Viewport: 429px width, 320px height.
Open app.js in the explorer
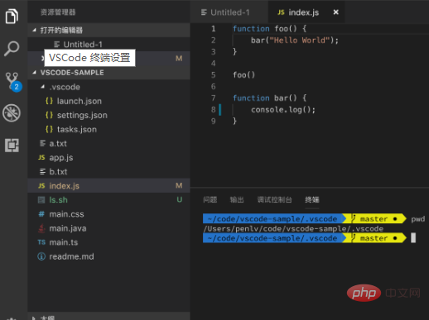pyautogui.click(x=108, y=157)
